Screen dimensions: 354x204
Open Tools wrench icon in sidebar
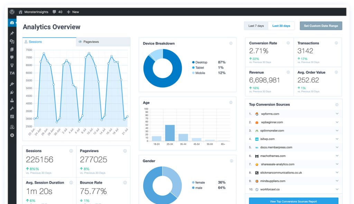click(x=12, y=108)
